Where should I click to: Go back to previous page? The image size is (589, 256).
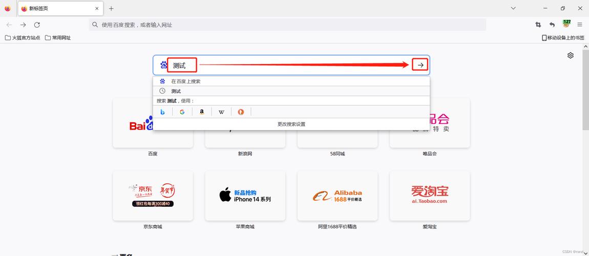9,25
